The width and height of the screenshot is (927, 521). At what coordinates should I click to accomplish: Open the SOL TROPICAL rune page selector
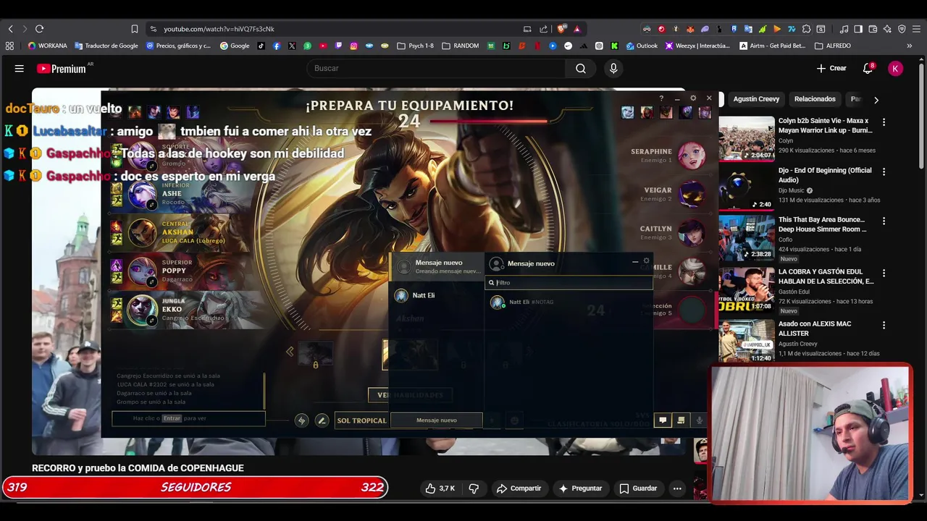pyautogui.click(x=361, y=420)
